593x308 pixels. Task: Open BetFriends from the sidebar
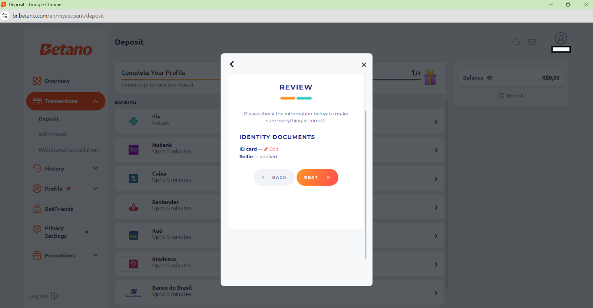[x=59, y=209]
